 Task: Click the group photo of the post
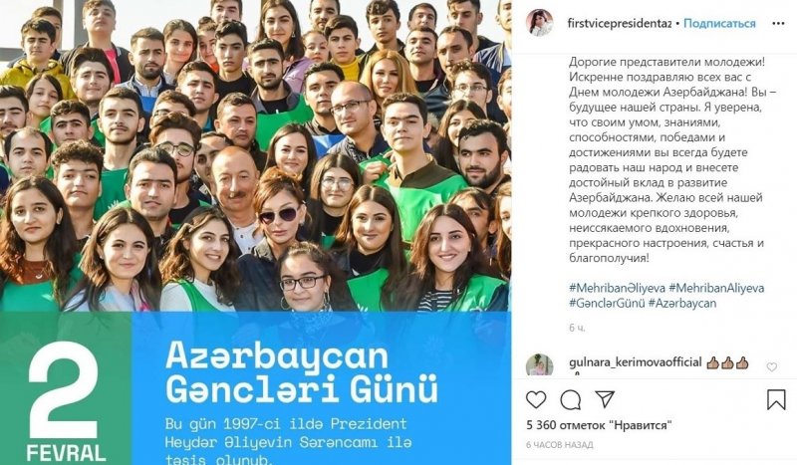pyautogui.click(x=255, y=155)
